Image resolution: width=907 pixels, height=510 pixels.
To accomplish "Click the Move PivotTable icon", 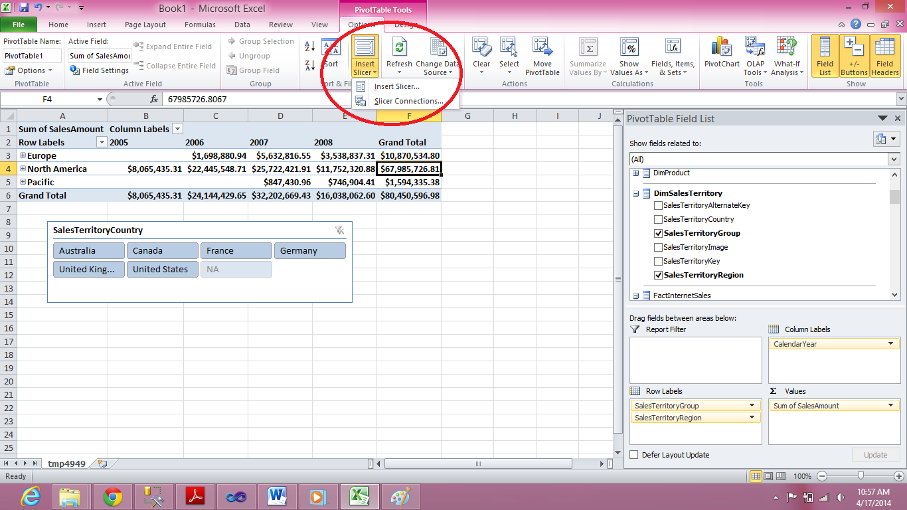I will (x=542, y=48).
